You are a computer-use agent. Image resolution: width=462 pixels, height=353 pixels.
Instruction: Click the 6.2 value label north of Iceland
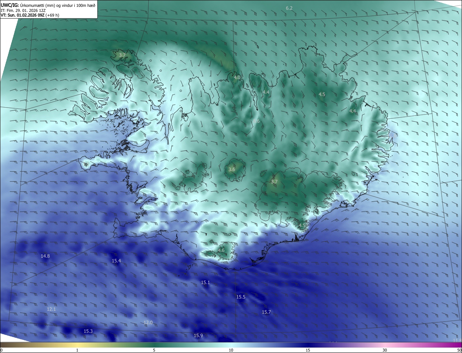[289, 8]
